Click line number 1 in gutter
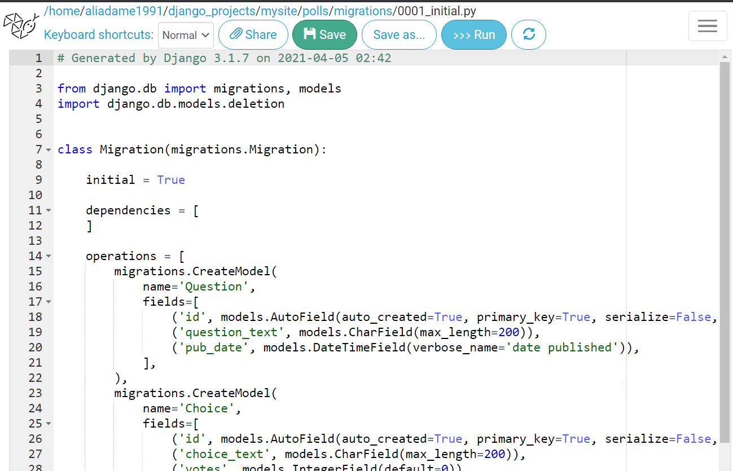733x471 pixels. (x=38, y=58)
